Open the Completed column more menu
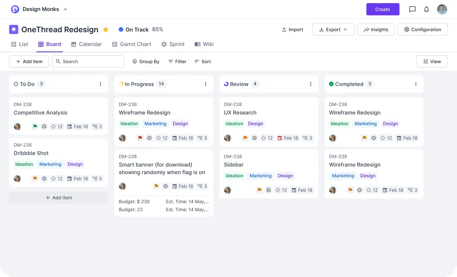Image resolution: width=457 pixels, height=277 pixels. [416, 84]
